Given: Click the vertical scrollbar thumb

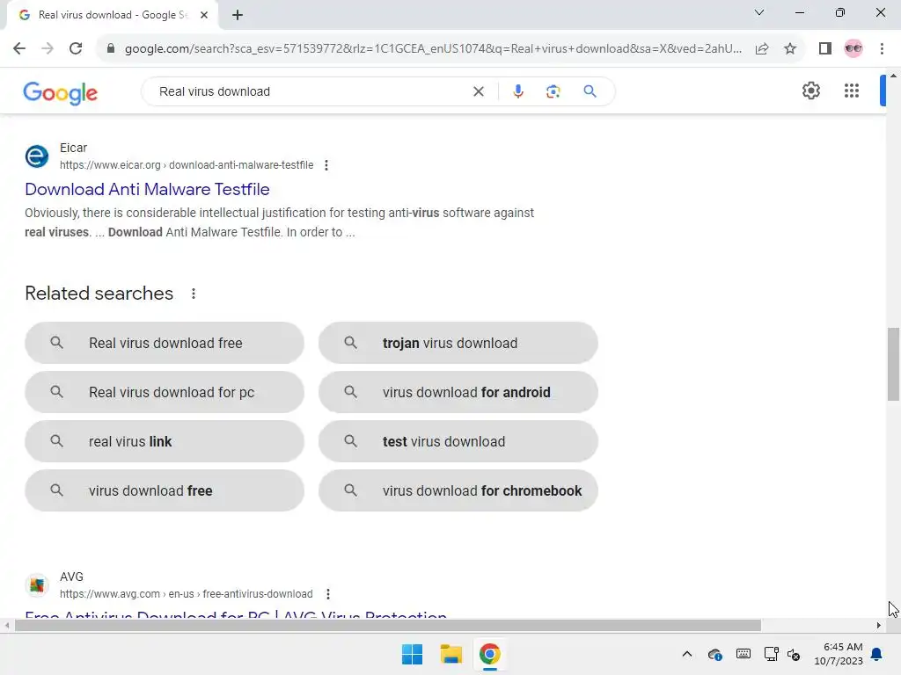Looking at the screenshot, I should [894, 365].
